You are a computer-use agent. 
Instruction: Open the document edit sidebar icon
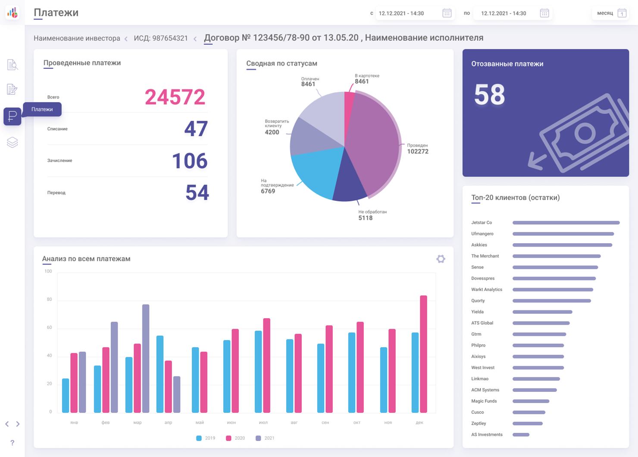click(12, 89)
